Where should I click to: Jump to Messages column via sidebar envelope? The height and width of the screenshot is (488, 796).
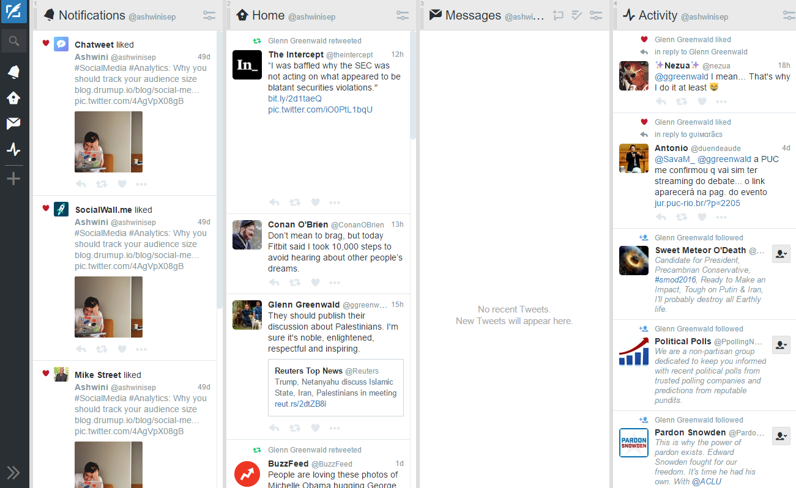click(x=13, y=124)
